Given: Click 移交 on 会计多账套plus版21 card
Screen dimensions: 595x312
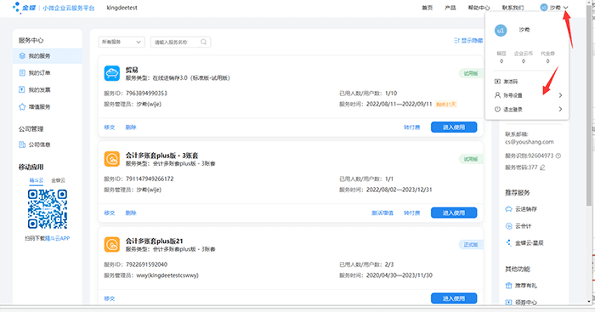Looking at the screenshot, I should [110, 298].
